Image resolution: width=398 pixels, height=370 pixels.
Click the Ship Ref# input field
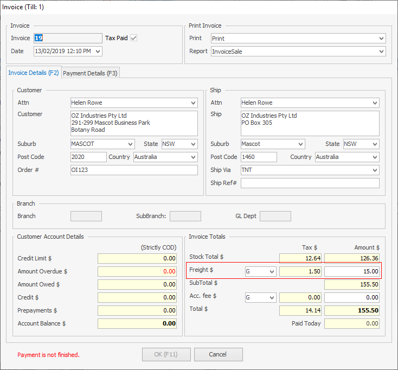(310, 183)
